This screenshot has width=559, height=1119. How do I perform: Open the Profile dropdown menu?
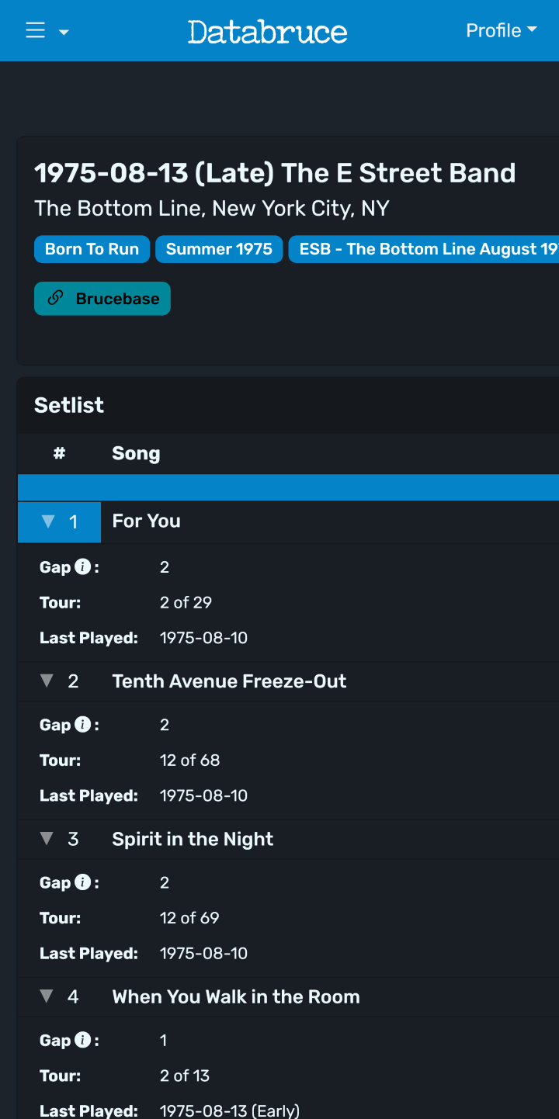pyautogui.click(x=502, y=30)
